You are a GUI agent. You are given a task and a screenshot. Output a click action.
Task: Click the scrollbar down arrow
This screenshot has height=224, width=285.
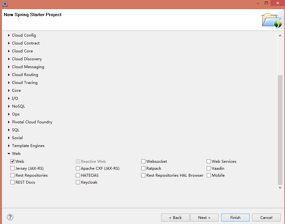(280, 187)
